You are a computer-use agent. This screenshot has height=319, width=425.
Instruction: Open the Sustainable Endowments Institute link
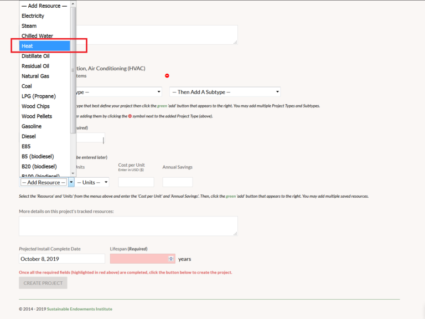(x=79, y=309)
